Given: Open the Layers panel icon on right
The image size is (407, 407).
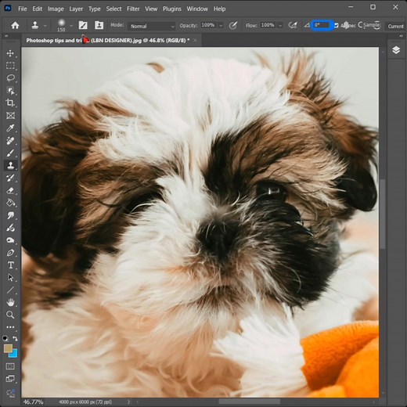Looking at the screenshot, I should point(396,50).
